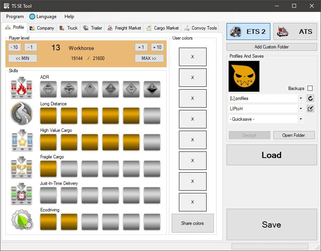Image resolution: width=321 pixels, height=251 pixels.
Task: Toggle sixth Long Distance skill level
Action: coord(152,116)
